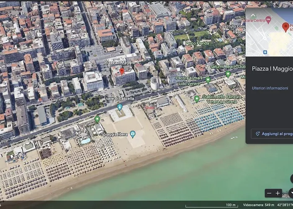Open the Spiaggia libera camera marker
Screen dimensions: 293x209
[133, 134]
